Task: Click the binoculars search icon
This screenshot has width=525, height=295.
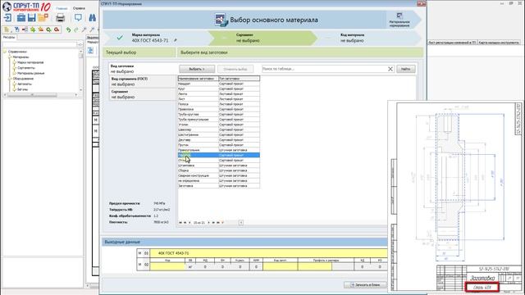Action: (x=93, y=17)
